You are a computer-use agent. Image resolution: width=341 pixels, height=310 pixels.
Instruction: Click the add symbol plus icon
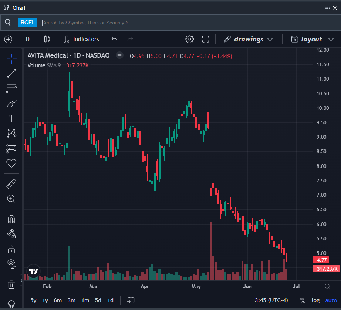coord(8,39)
